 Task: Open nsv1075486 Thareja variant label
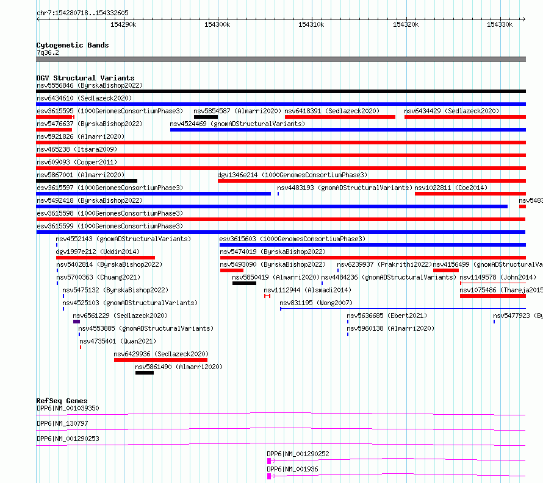pos(501,290)
